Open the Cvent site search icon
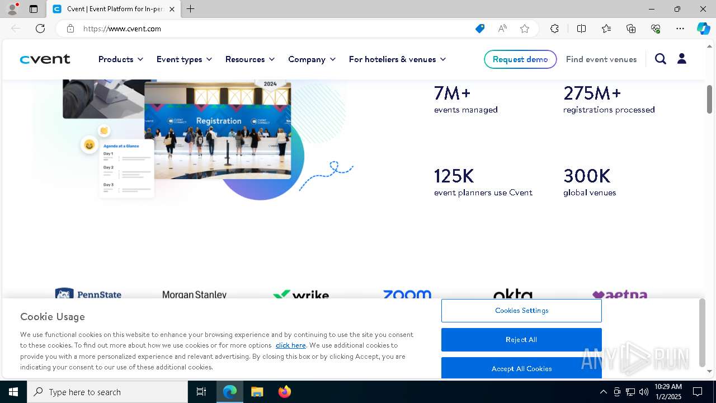Image resolution: width=716 pixels, height=403 pixels. [661, 59]
